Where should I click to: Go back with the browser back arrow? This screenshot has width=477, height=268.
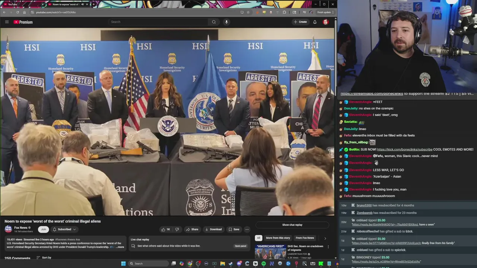[x=4, y=12]
